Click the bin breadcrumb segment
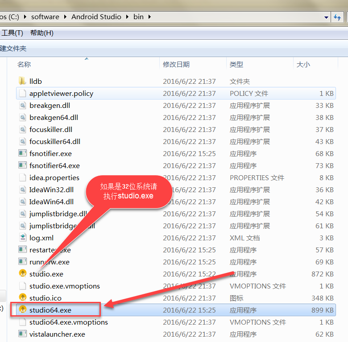 [138, 17]
